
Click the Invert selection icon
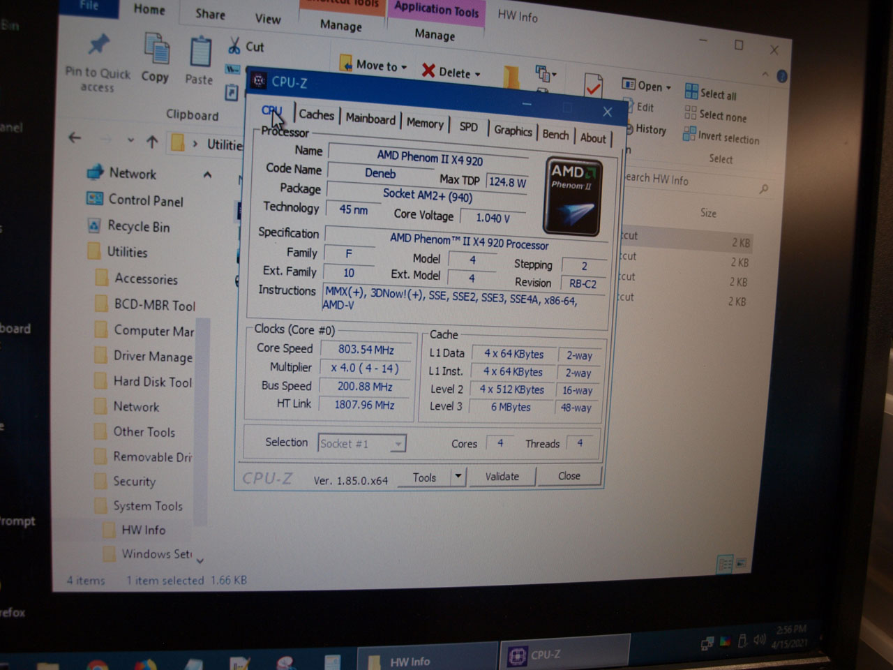click(x=689, y=134)
